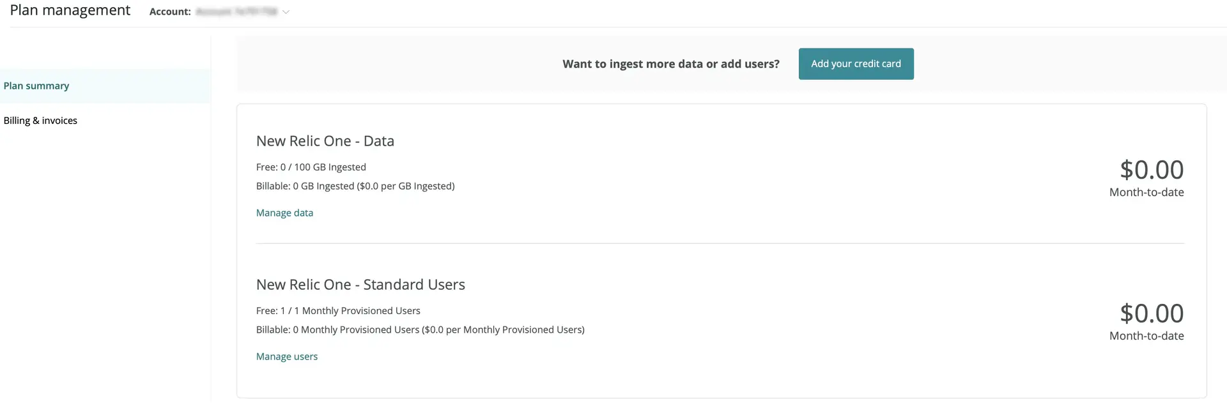Screen dimensions: 1227x408
Task: Click the Billable 0 Monthly Provisioned Users line
Action: pos(420,330)
